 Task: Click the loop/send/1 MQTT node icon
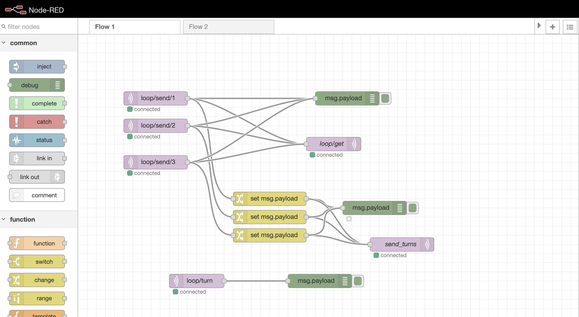[130, 98]
